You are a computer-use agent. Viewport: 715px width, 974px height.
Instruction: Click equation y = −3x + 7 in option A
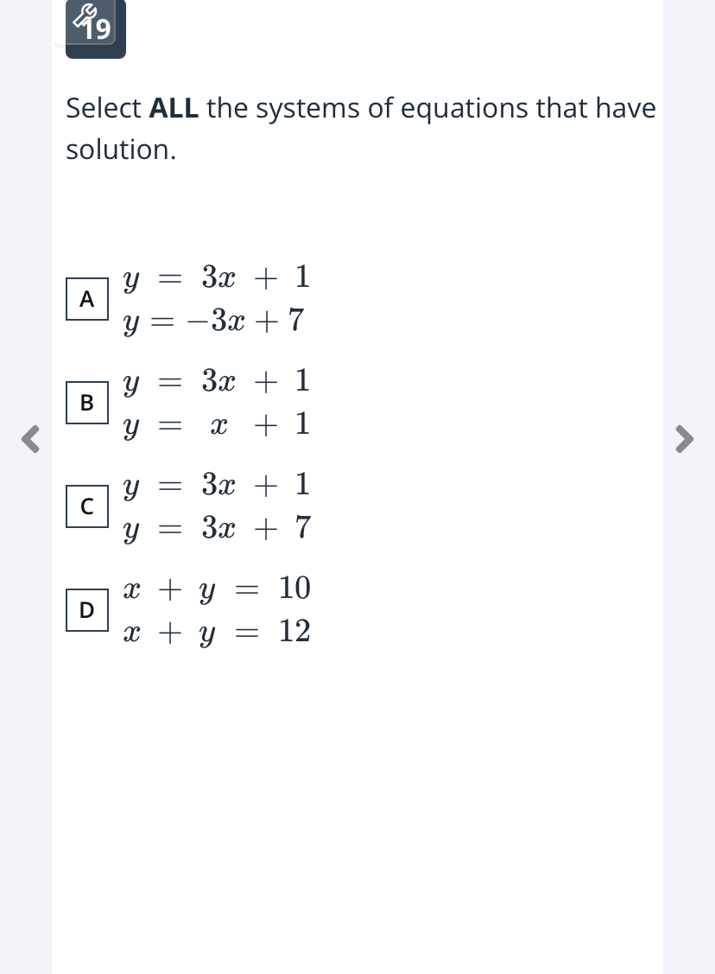[x=213, y=321]
